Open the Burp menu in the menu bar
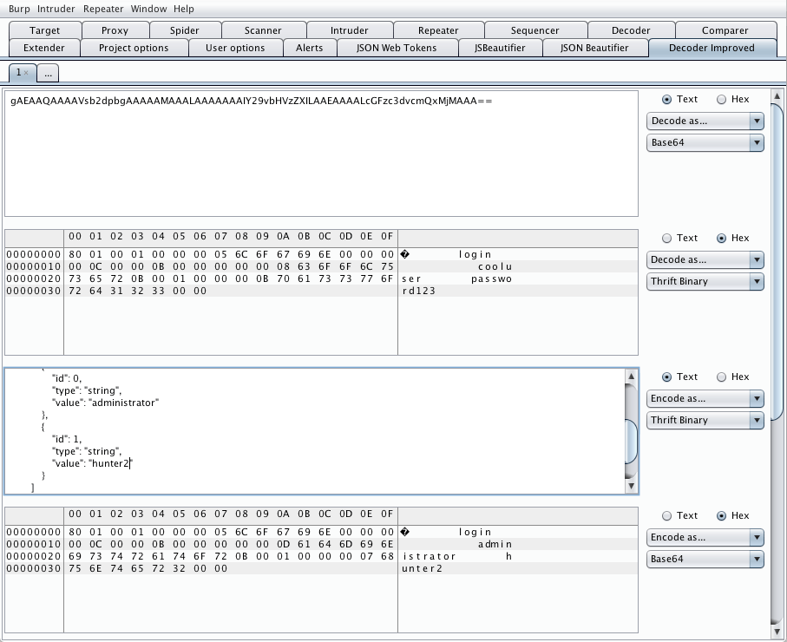The height and width of the screenshot is (642, 787). tap(19, 9)
